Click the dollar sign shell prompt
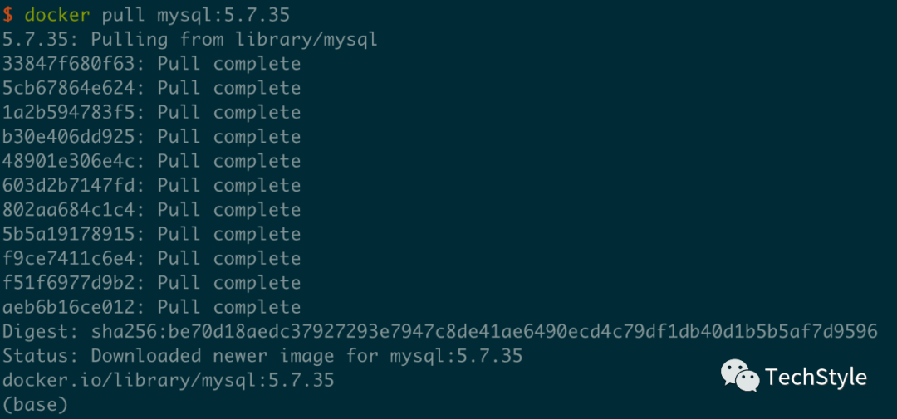This screenshot has height=419, width=897. (x=7, y=15)
